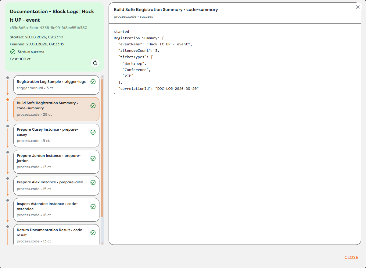Click the detail panel title 'Build Safe Registration Summary • code-summary'
Viewport: 366px width, 268px height.
pos(166,9)
